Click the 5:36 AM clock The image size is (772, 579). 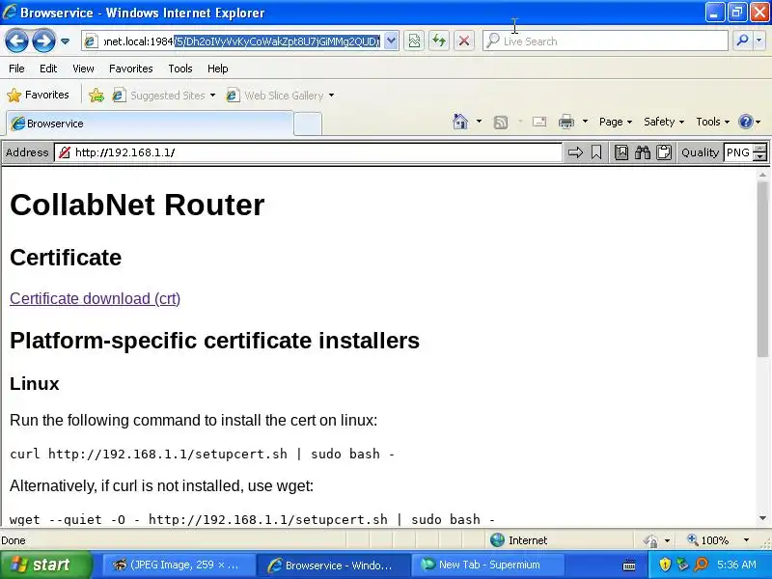click(x=736, y=565)
